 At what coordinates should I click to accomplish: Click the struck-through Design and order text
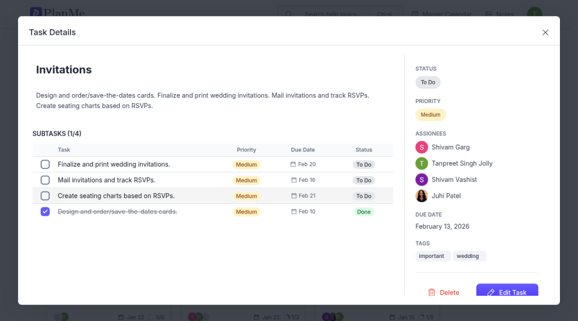click(x=117, y=212)
